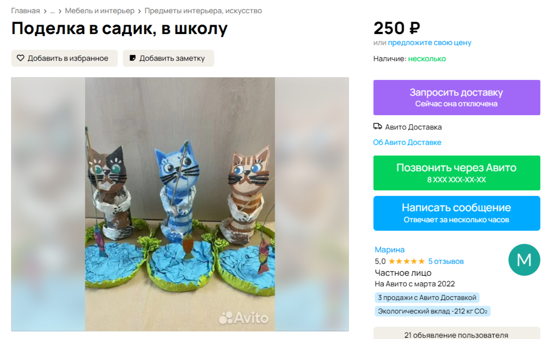The height and width of the screenshot is (339, 558).
Task: Open the cat craft listing photo
Action: (x=180, y=204)
